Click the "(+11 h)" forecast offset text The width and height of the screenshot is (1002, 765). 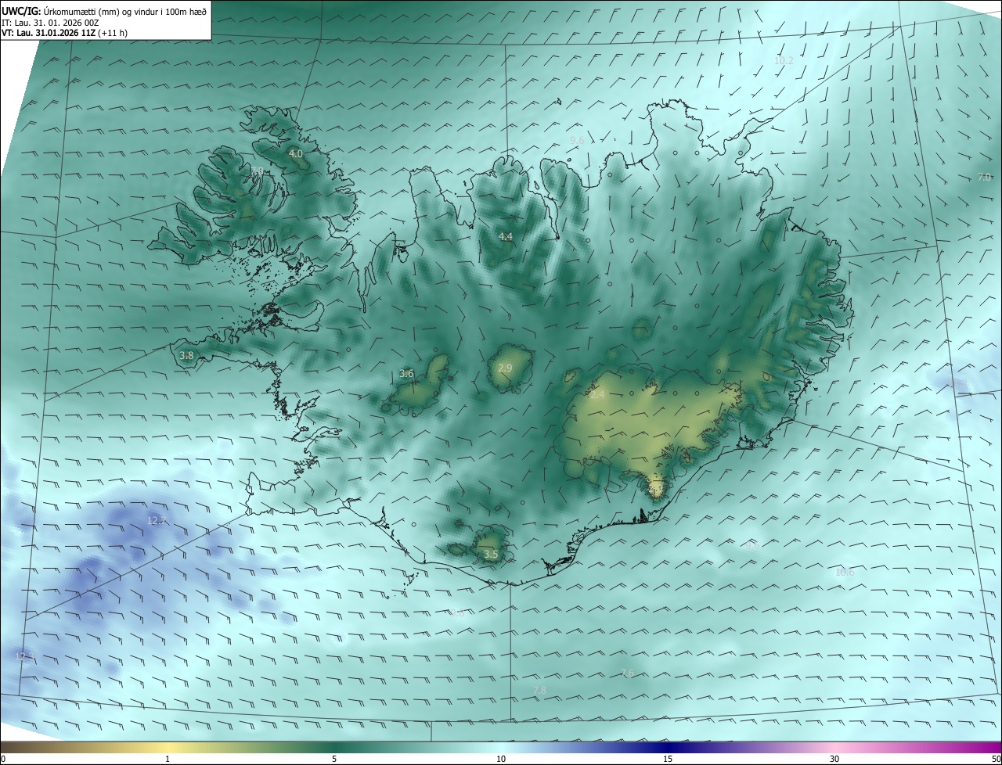114,33
